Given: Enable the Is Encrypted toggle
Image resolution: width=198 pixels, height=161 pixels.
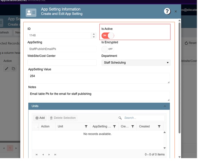Looking at the screenshot, I should (108, 49).
